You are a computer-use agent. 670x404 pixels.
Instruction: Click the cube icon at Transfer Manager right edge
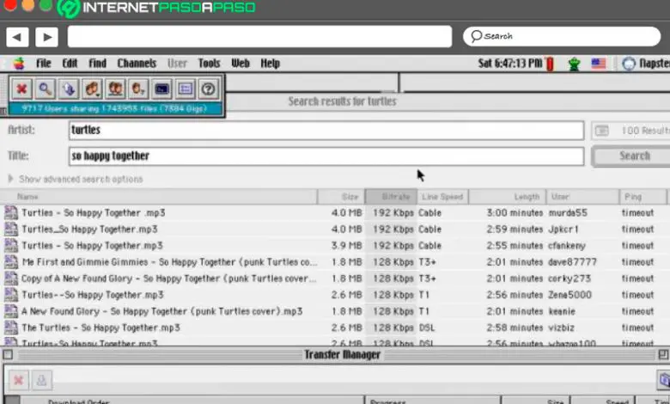click(664, 380)
